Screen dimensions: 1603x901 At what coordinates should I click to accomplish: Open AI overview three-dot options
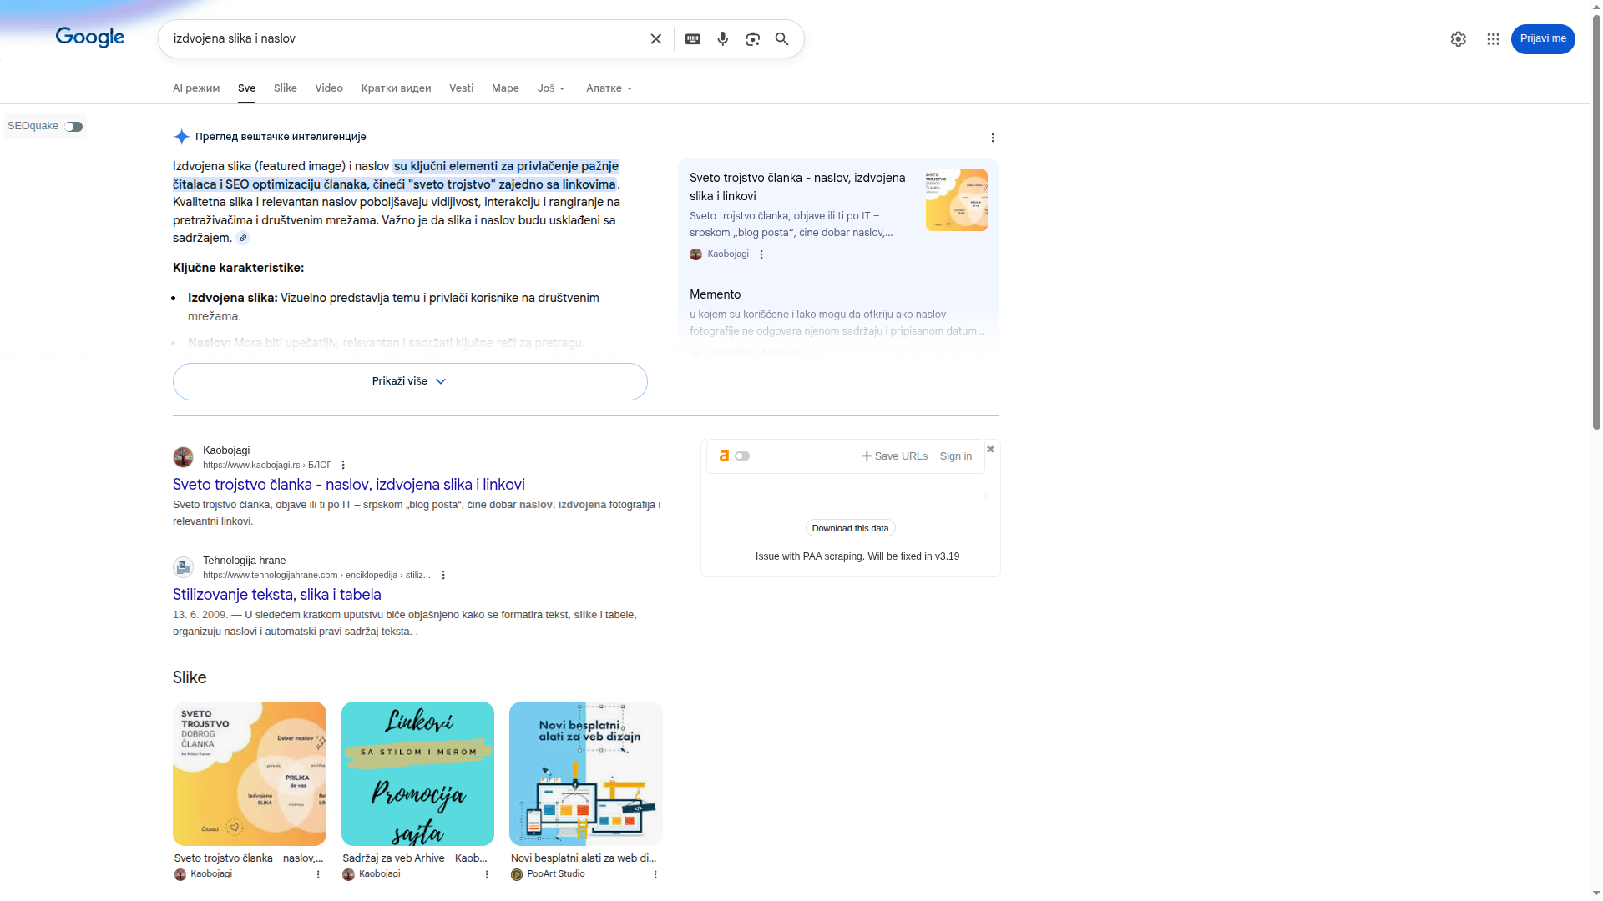[993, 138]
